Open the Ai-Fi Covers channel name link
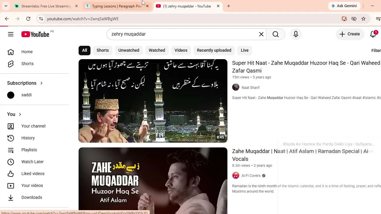This screenshot has width=381, height=214. pos(251,176)
